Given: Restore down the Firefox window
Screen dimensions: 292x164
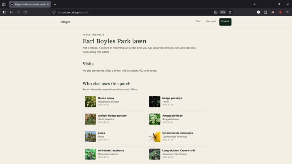Looking at the screenshot, I should tap(279, 4).
